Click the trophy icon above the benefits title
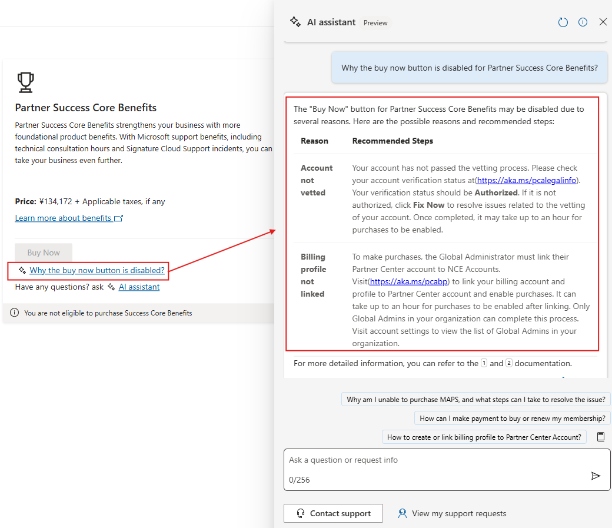Screen dimensions: 612x528 pyautogui.click(x=26, y=82)
